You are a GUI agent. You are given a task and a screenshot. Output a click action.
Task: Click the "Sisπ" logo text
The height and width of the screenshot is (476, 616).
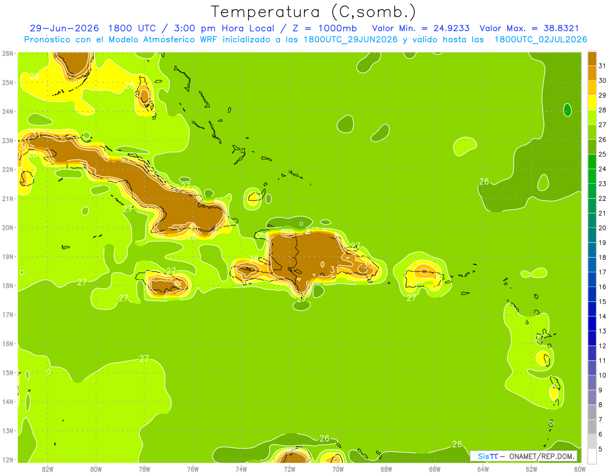487,456
